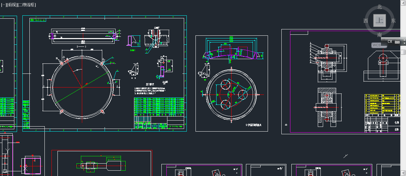Viewport: 406px width, 176px height.
Task: Open the [-] viewport controls menu
Action: (3, 5)
